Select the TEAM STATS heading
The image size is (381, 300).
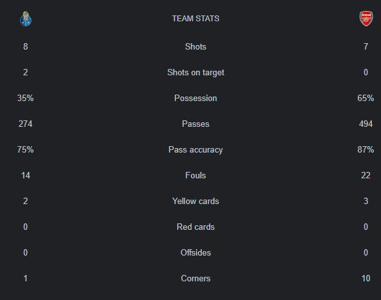(x=195, y=19)
